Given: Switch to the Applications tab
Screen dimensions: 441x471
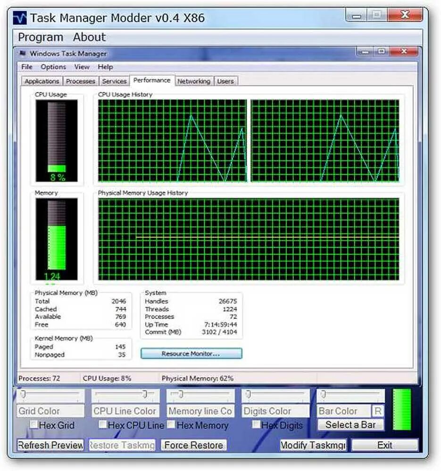Looking at the screenshot, I should tap(42, 81).
